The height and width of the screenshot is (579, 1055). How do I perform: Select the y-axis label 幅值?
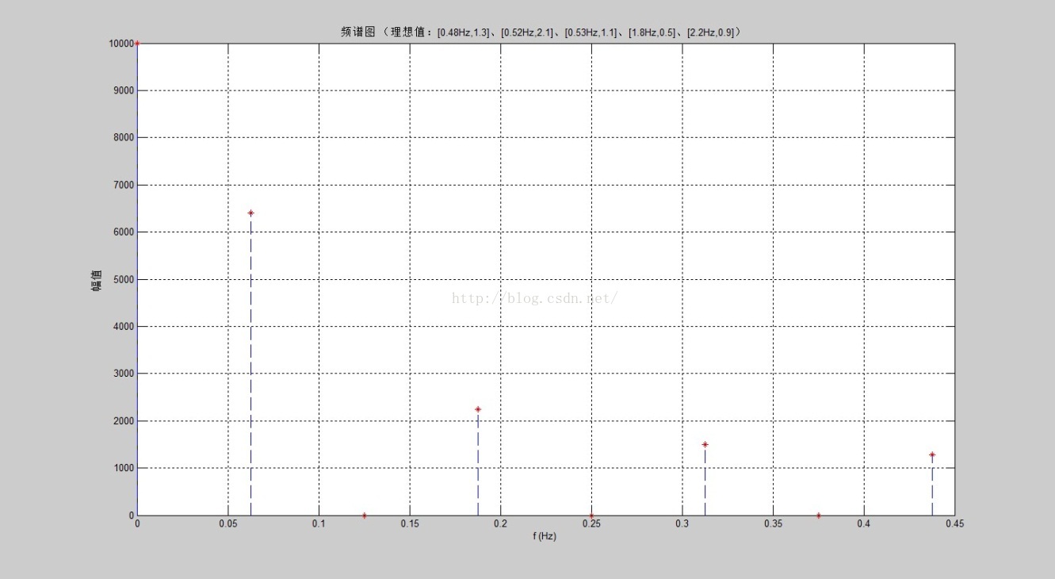click(x=97, y=279)
